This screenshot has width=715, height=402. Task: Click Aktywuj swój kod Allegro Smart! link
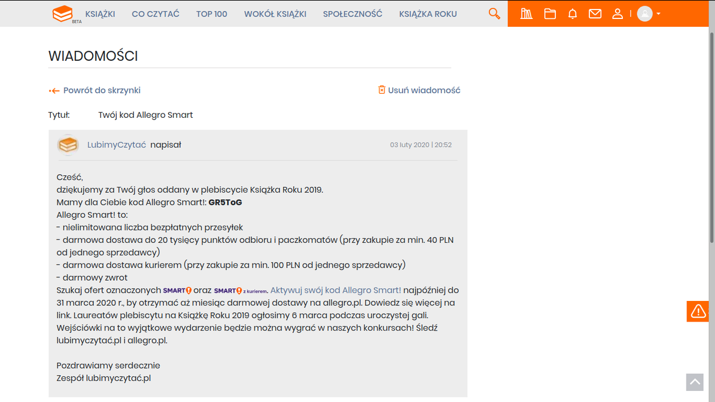[x=336, y=290]
